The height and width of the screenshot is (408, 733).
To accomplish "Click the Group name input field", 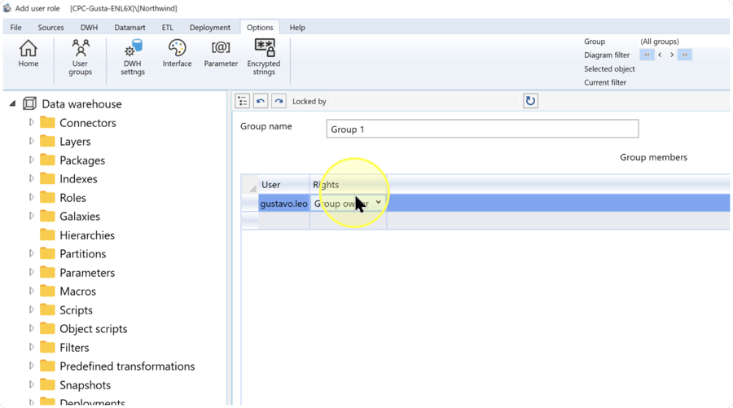I will 482,129.
